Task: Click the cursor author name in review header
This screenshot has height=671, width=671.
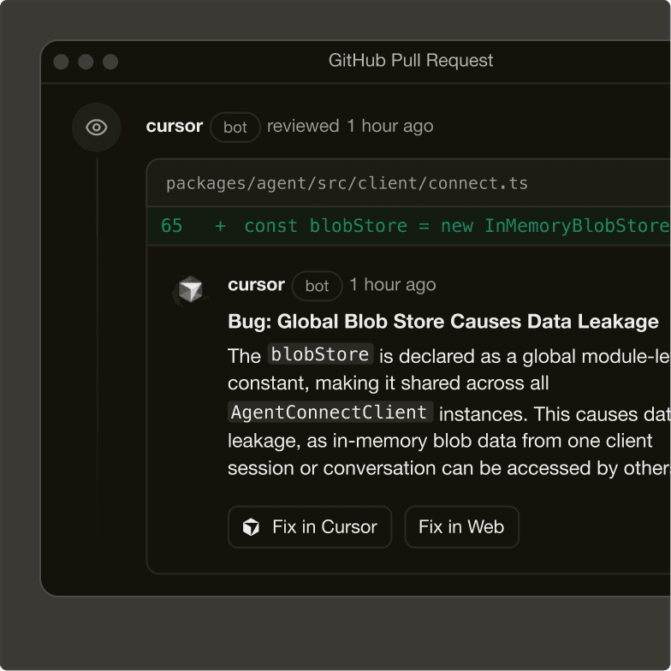Action: [175, 127]
